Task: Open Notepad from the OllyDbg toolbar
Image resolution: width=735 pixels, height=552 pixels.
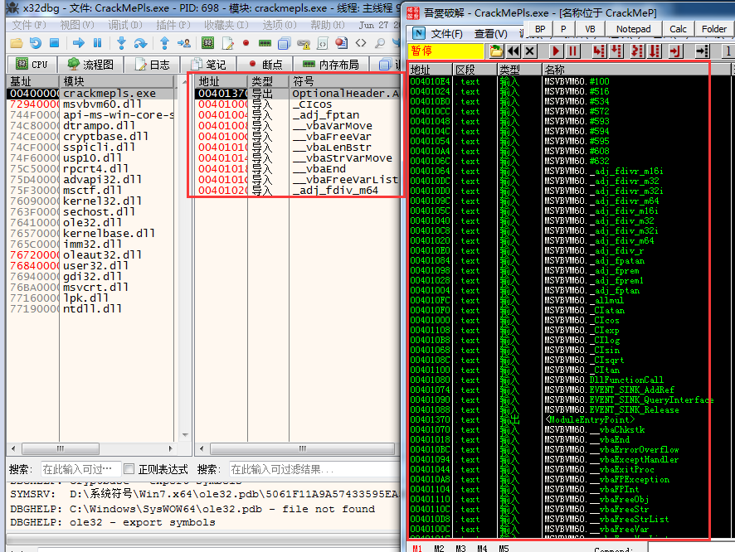Action: 634,29
